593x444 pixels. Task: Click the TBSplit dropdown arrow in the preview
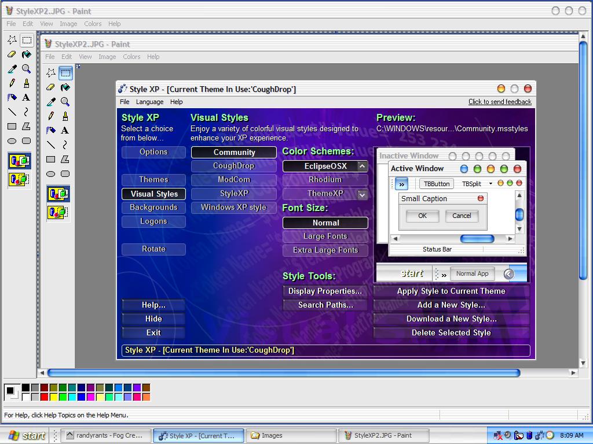490,183
